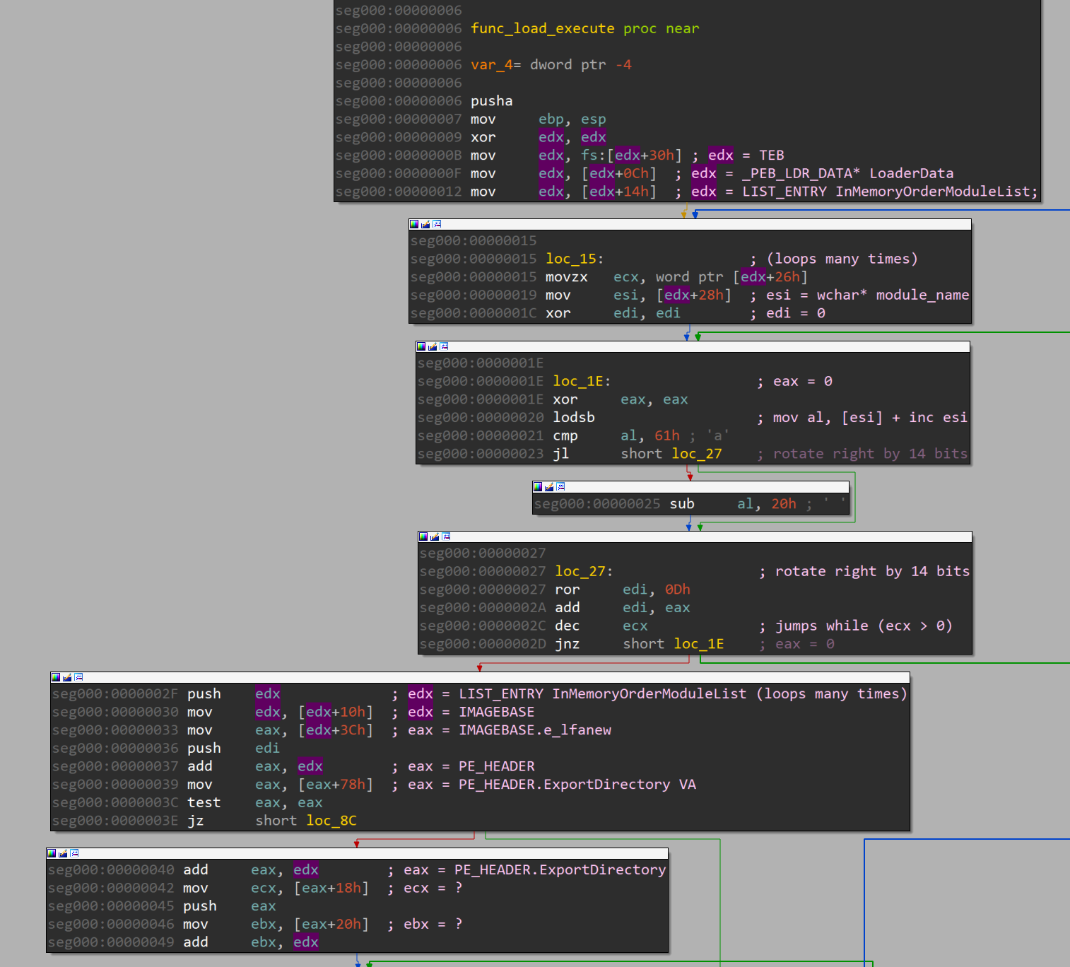This screenshot has width=1070, height=967.
Task: Select the address seg000:00000040
Action: (x=112, y=869)
